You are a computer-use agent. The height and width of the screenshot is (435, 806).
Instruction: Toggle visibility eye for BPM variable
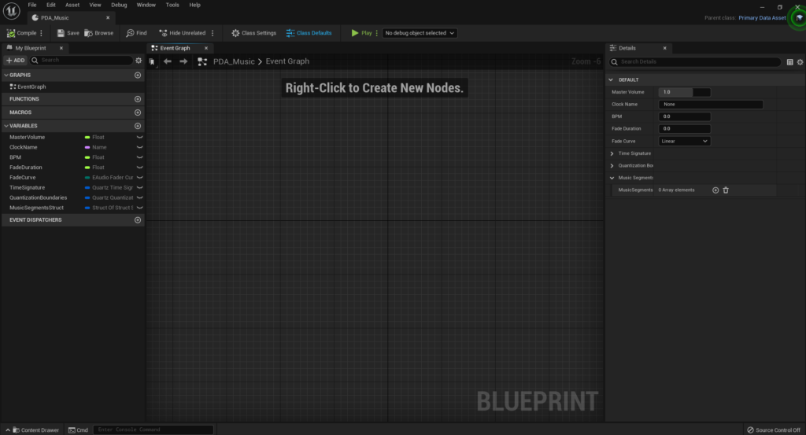click(x=139, y=157)
